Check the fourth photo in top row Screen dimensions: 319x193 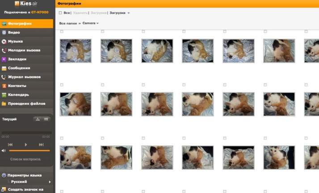coord(184,32)
